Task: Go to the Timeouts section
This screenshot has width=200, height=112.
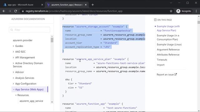Action: tap(162, 60)
